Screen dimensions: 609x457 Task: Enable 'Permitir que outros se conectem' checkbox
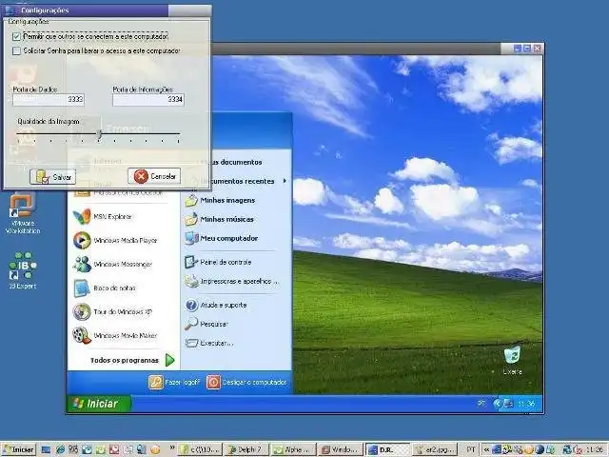[x=16, y=36]
